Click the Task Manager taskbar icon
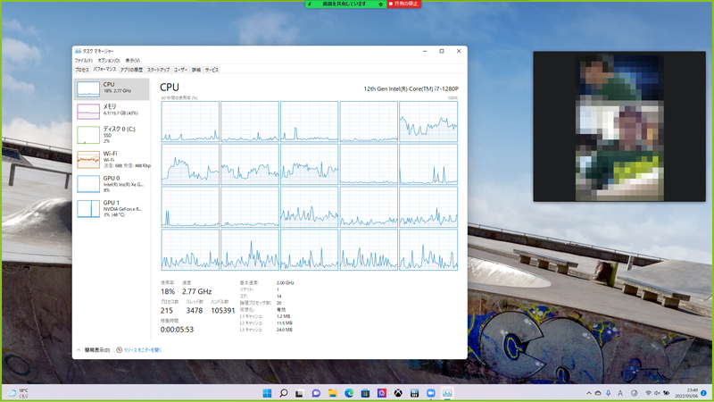 (x=447, y=393)
